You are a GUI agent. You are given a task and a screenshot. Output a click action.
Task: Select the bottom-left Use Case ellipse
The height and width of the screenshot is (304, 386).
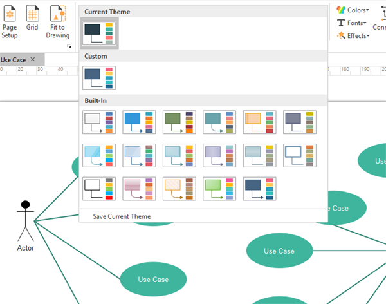(x=153, y=279)
